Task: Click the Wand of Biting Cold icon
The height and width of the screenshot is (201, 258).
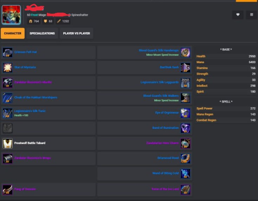Action: pos(185,174)
